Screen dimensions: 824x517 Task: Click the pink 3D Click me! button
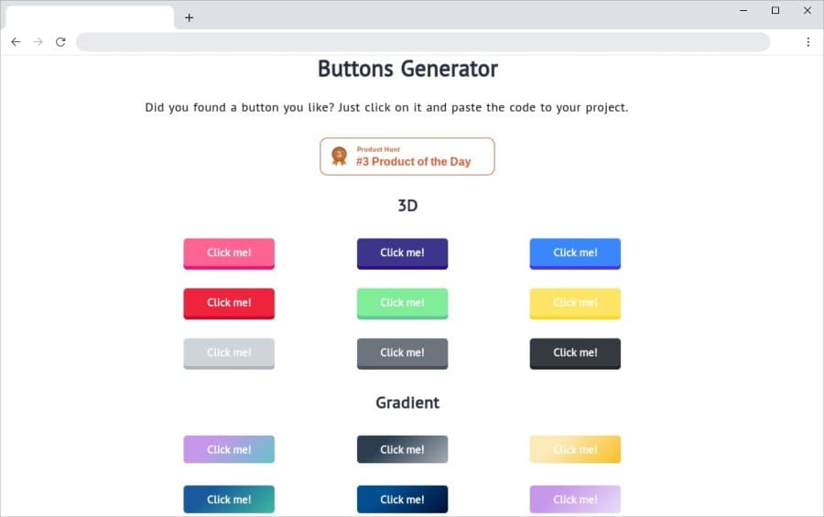229,253
